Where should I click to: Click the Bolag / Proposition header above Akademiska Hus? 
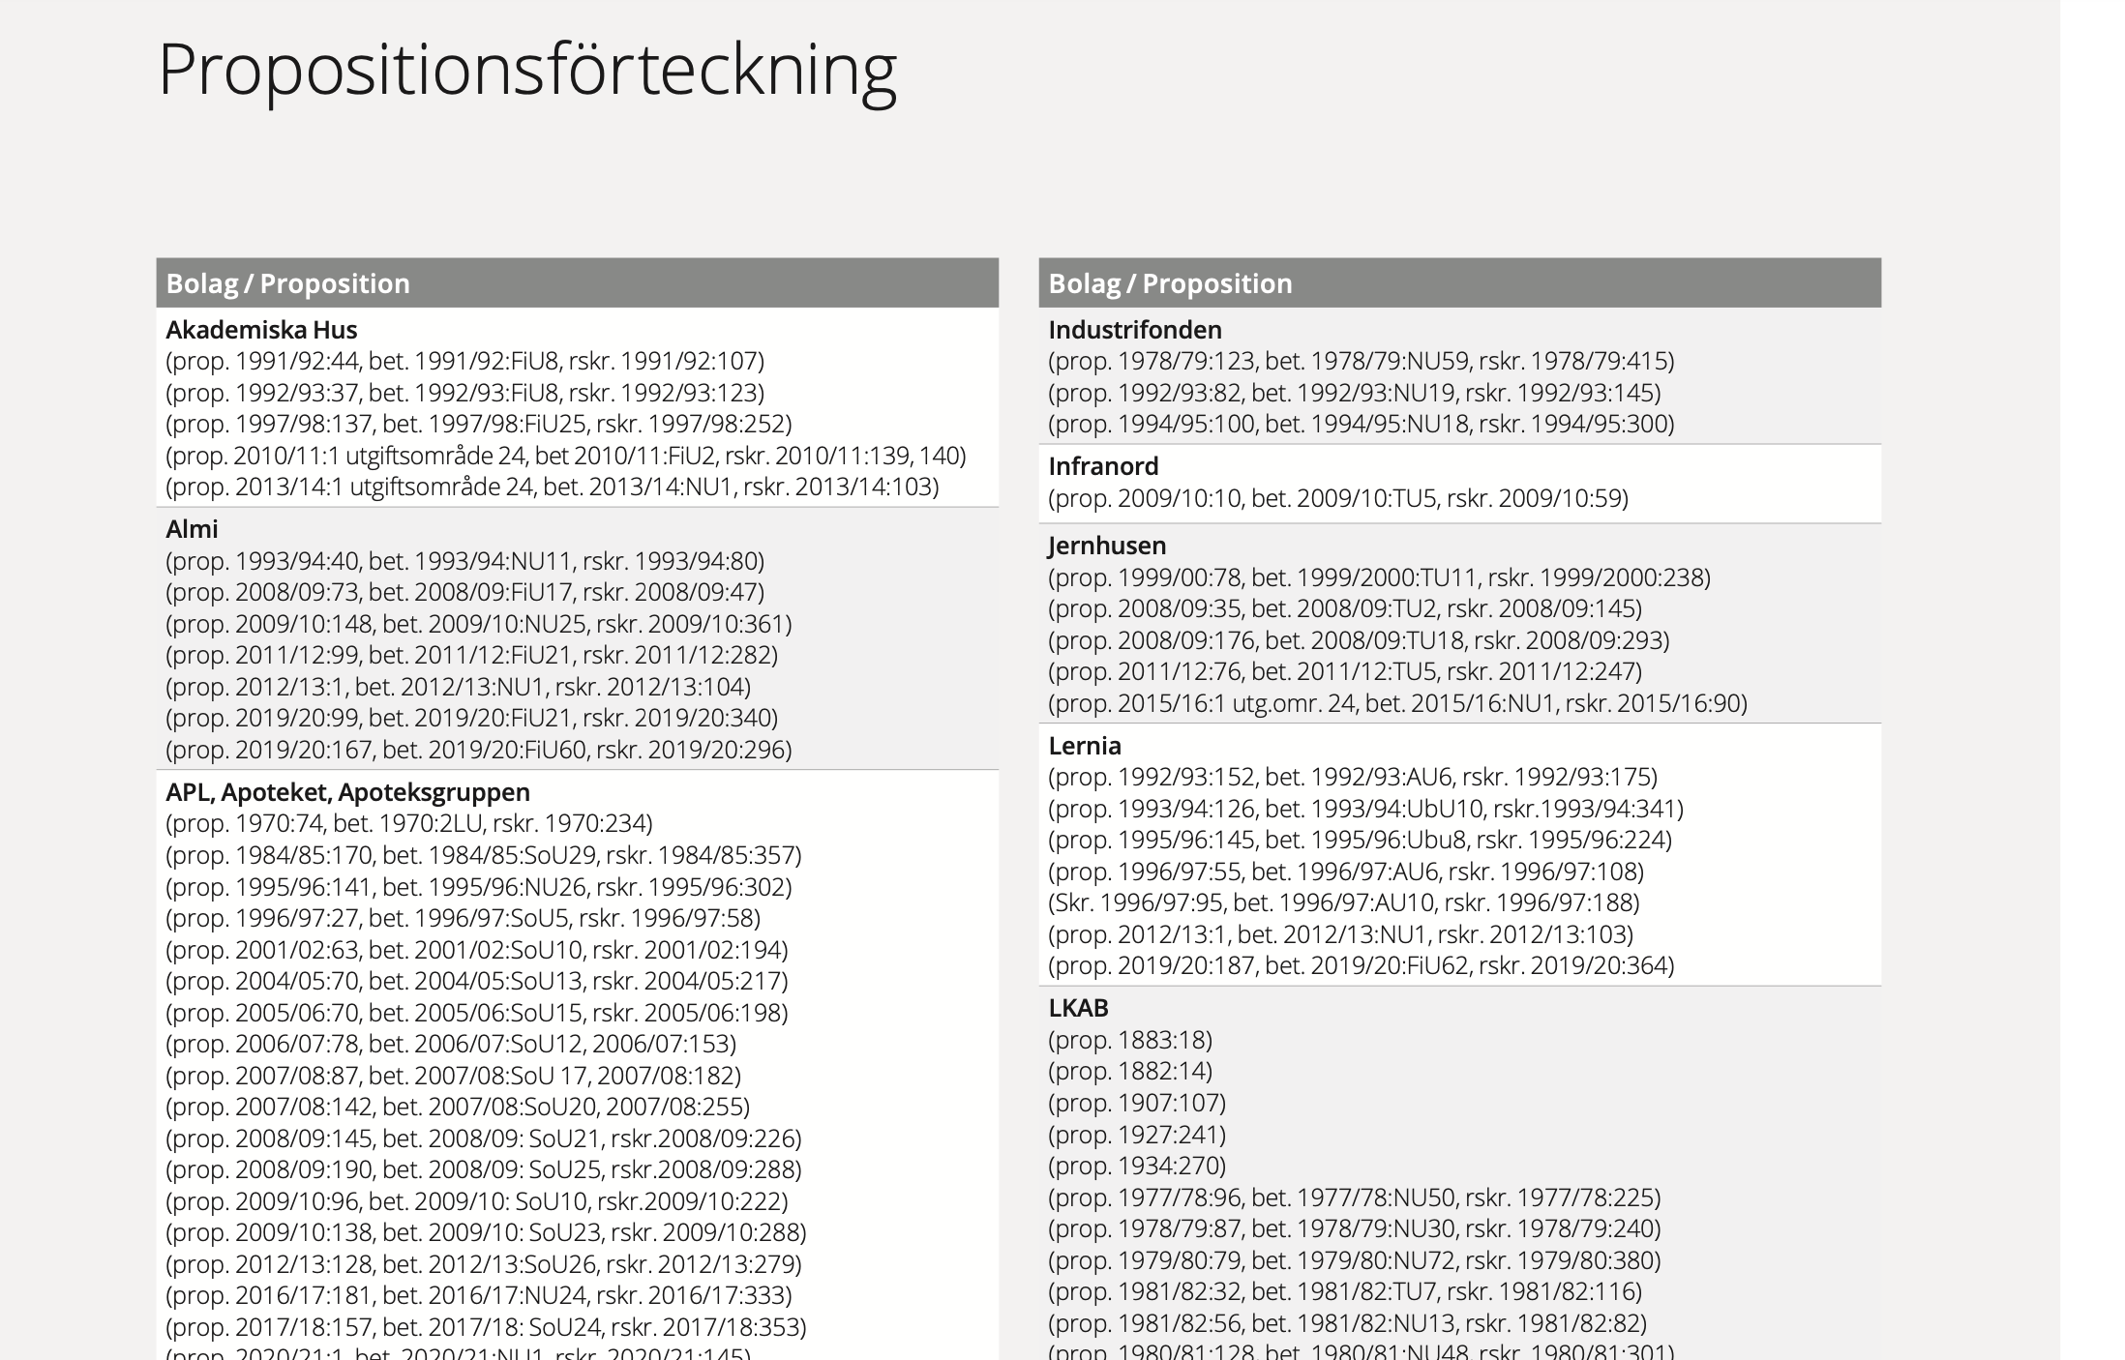point(287,283)
